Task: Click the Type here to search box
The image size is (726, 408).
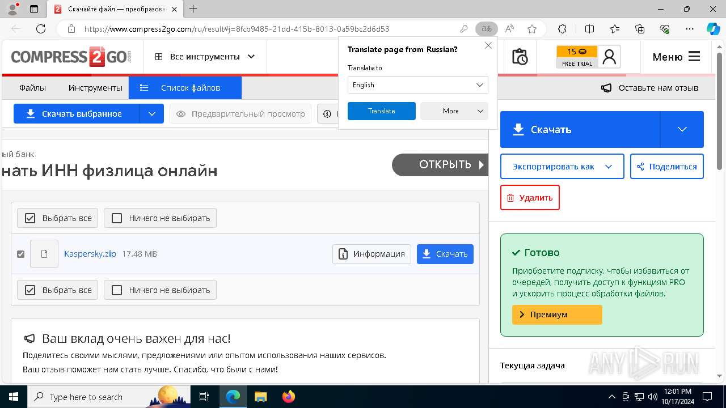Action: (109, 397)
